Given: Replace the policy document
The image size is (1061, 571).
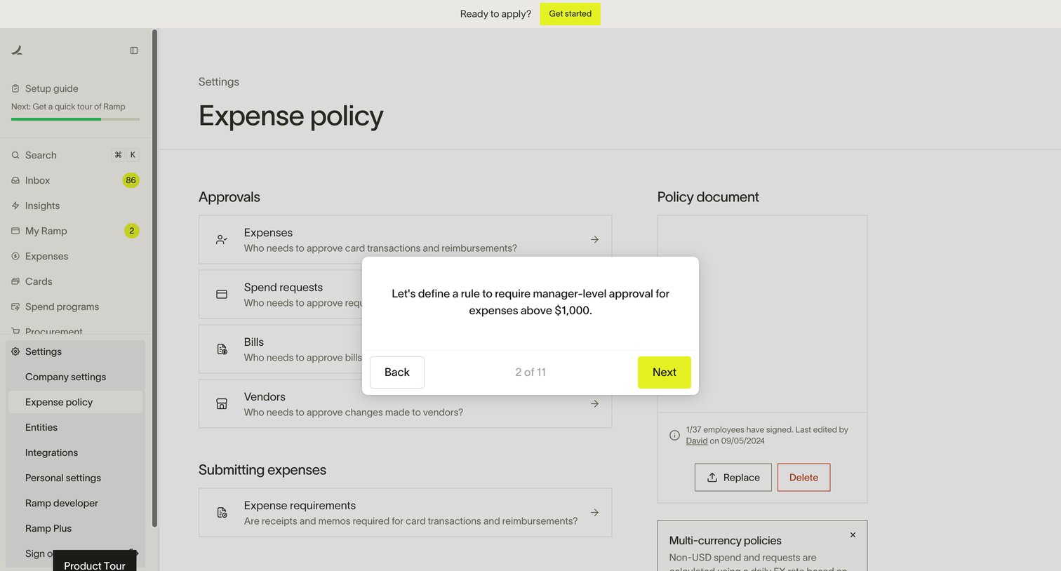Looking at the screenshot, I should tap(733, 478).
